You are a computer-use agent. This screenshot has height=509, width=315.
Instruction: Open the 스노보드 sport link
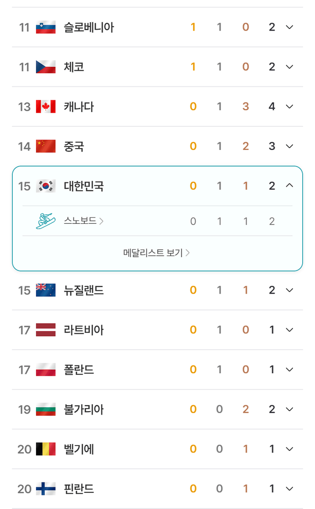[x=83, y=221]
